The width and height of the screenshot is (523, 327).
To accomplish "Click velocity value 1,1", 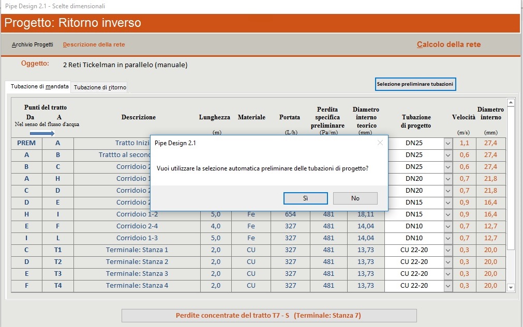I will coord(465,143).
